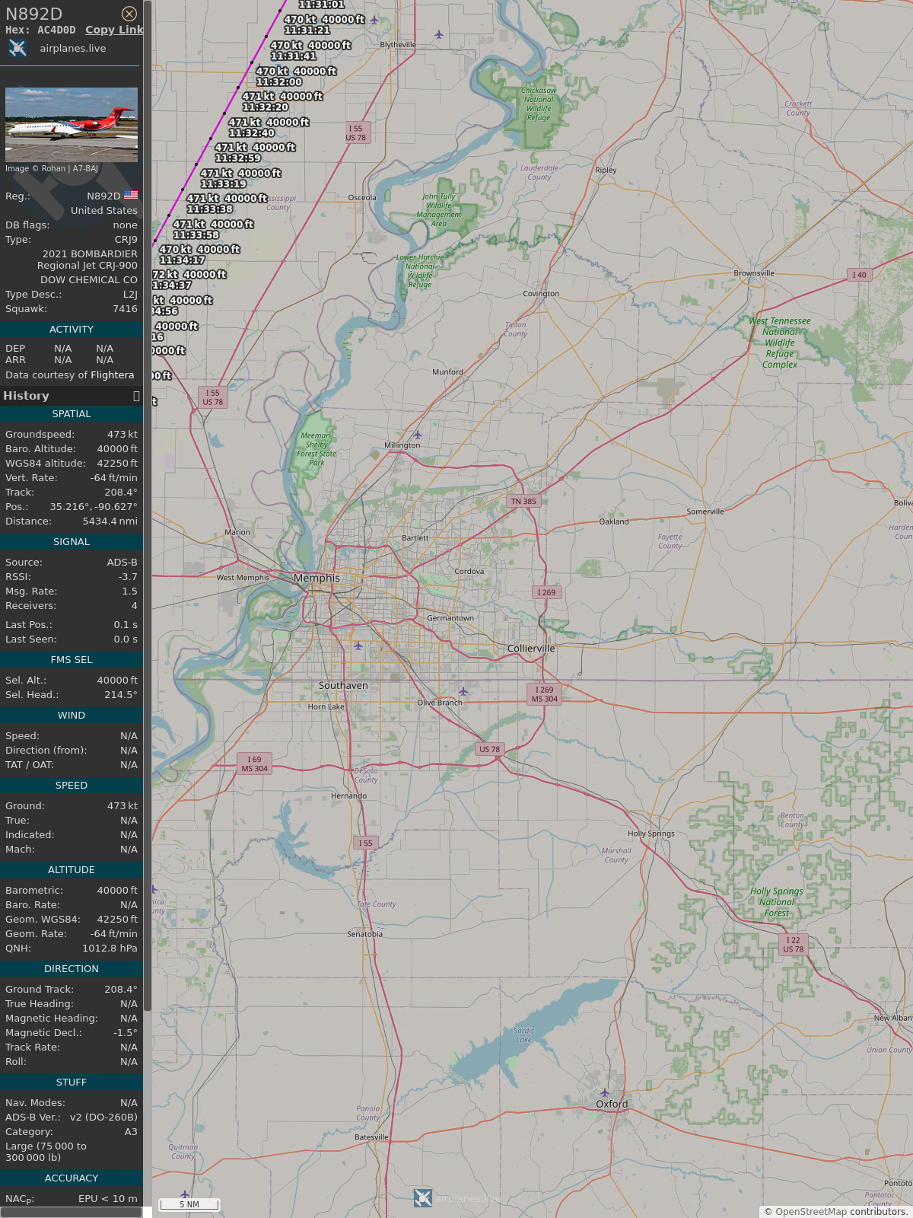This screenshot has width=913, height=1218.
Task: Click the hex code AC4D0D
Action: coord(56,30)
